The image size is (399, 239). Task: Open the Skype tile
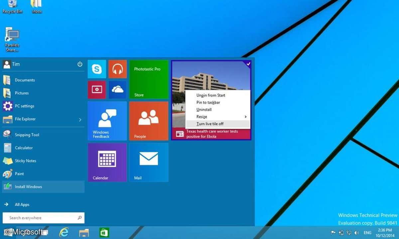pos(97,69)
